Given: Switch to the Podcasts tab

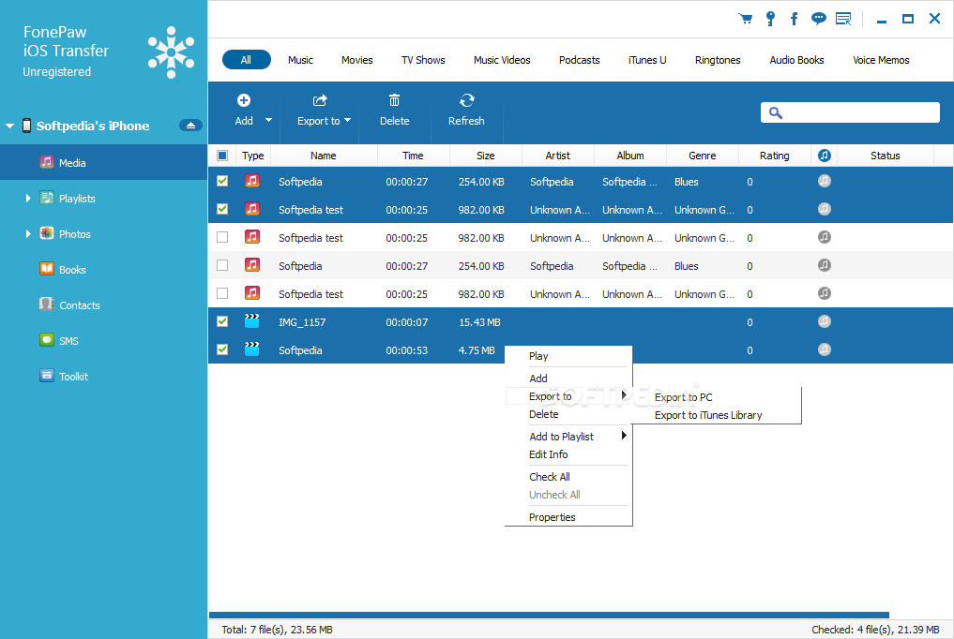Looking at the screenshot, I should (579, 60).
